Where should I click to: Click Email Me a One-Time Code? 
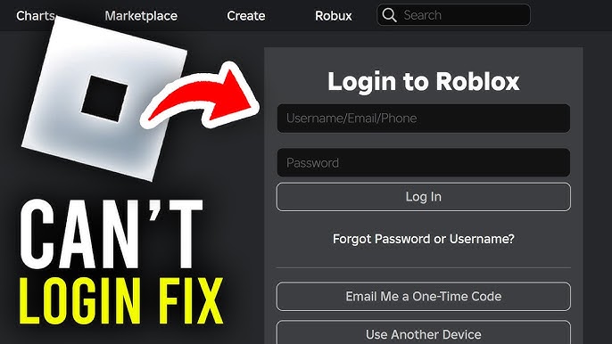424,297
